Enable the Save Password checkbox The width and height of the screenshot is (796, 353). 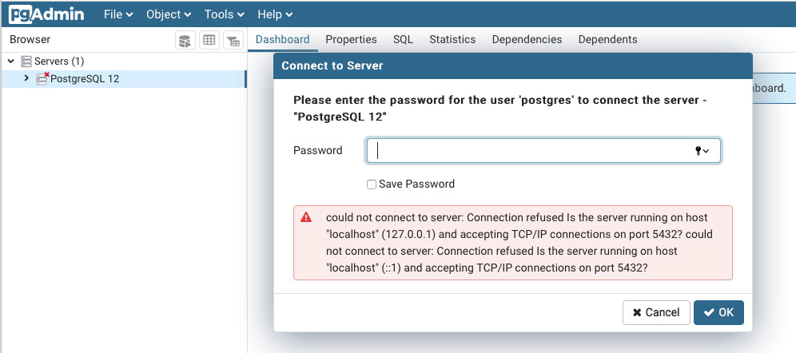372,184
